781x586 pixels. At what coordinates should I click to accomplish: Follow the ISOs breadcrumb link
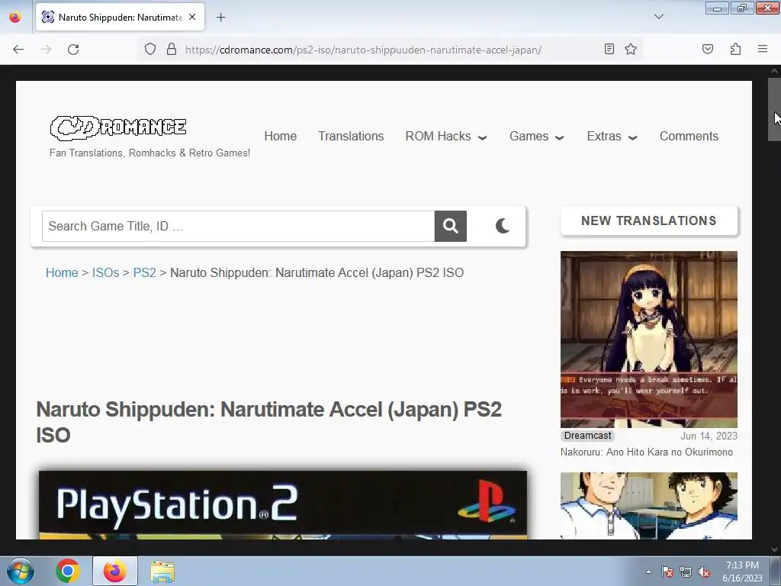coord(105,272)
